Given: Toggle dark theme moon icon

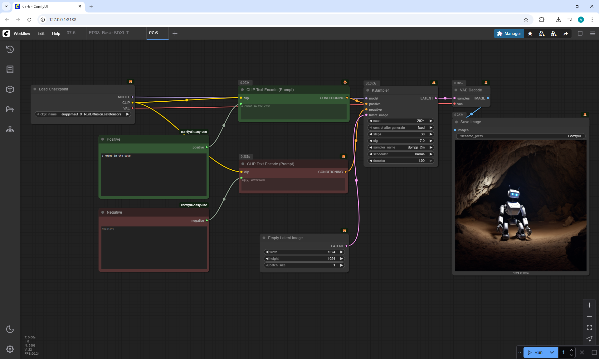Looking at the screenshot, I should [10, 329].
